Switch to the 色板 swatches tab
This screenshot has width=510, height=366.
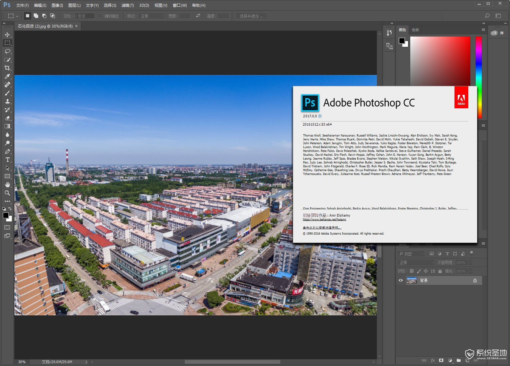[x=415, y=30]
